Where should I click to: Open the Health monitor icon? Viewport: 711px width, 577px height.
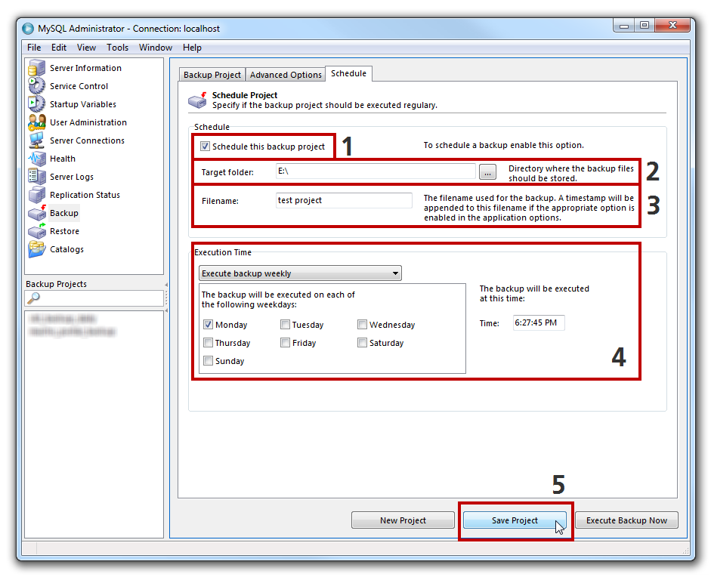point(37,159)
